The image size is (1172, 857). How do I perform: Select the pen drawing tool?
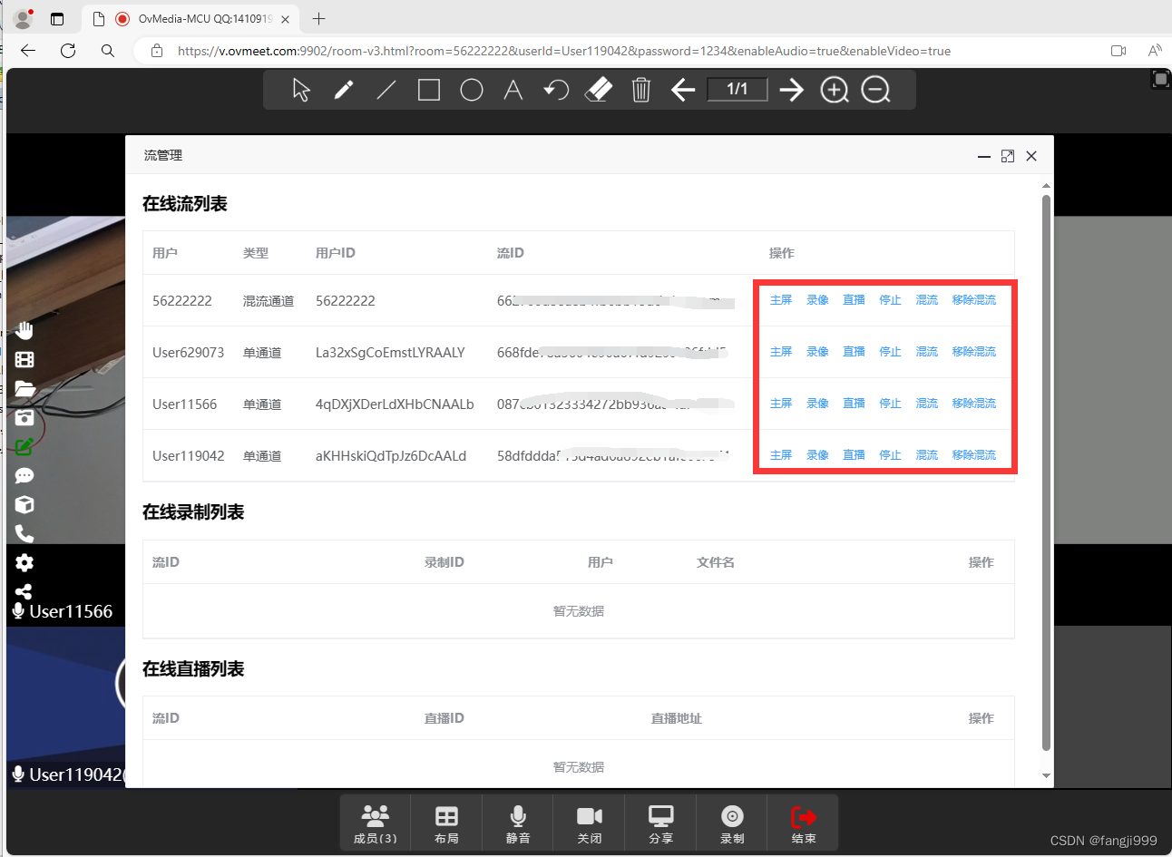(x=344, y=89)
